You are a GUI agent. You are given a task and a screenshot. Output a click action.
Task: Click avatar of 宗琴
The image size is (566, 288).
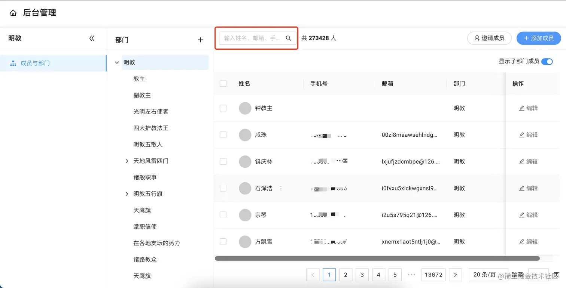pyautogui.click(x=245, y=215)
